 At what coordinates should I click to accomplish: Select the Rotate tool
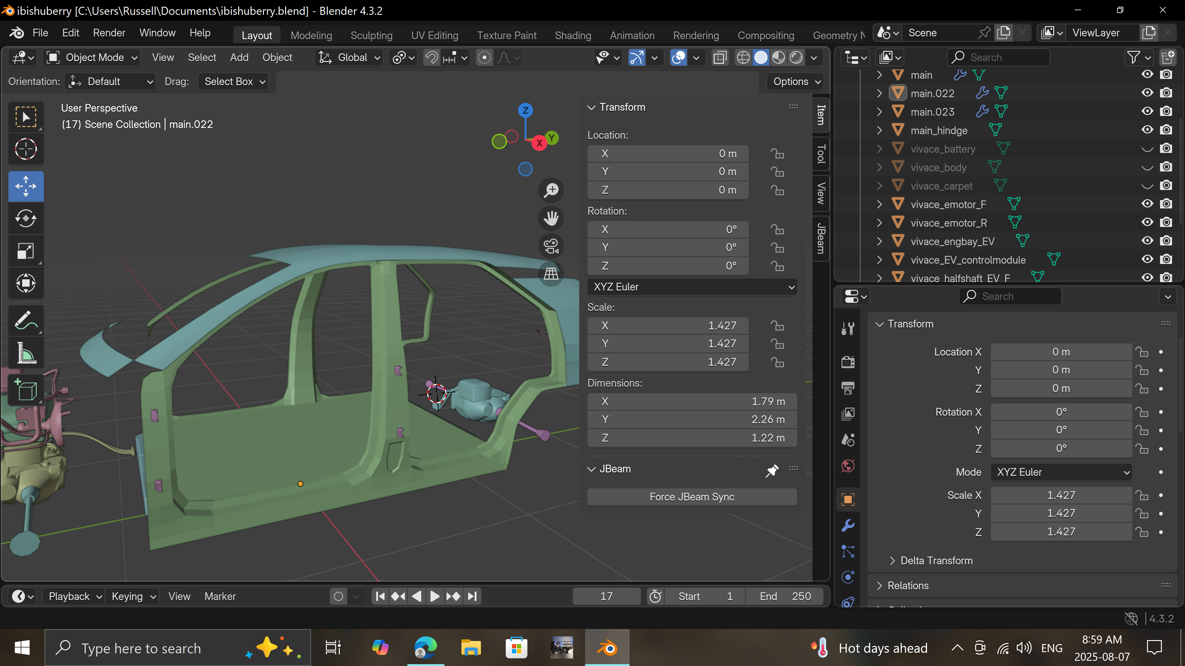[26, 218]
